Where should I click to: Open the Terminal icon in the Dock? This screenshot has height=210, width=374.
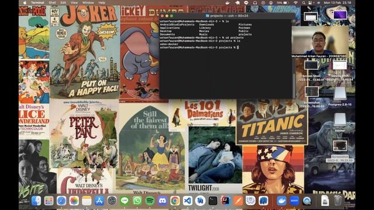pyautogui.click(x=213, y=201)
